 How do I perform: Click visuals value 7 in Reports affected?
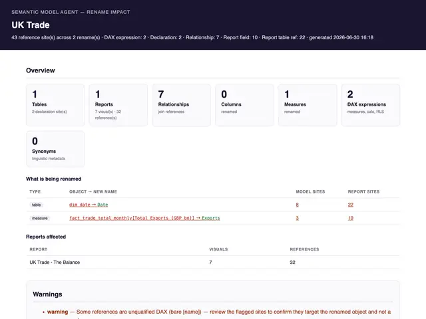pyautogui.click(x=210, y=263)
